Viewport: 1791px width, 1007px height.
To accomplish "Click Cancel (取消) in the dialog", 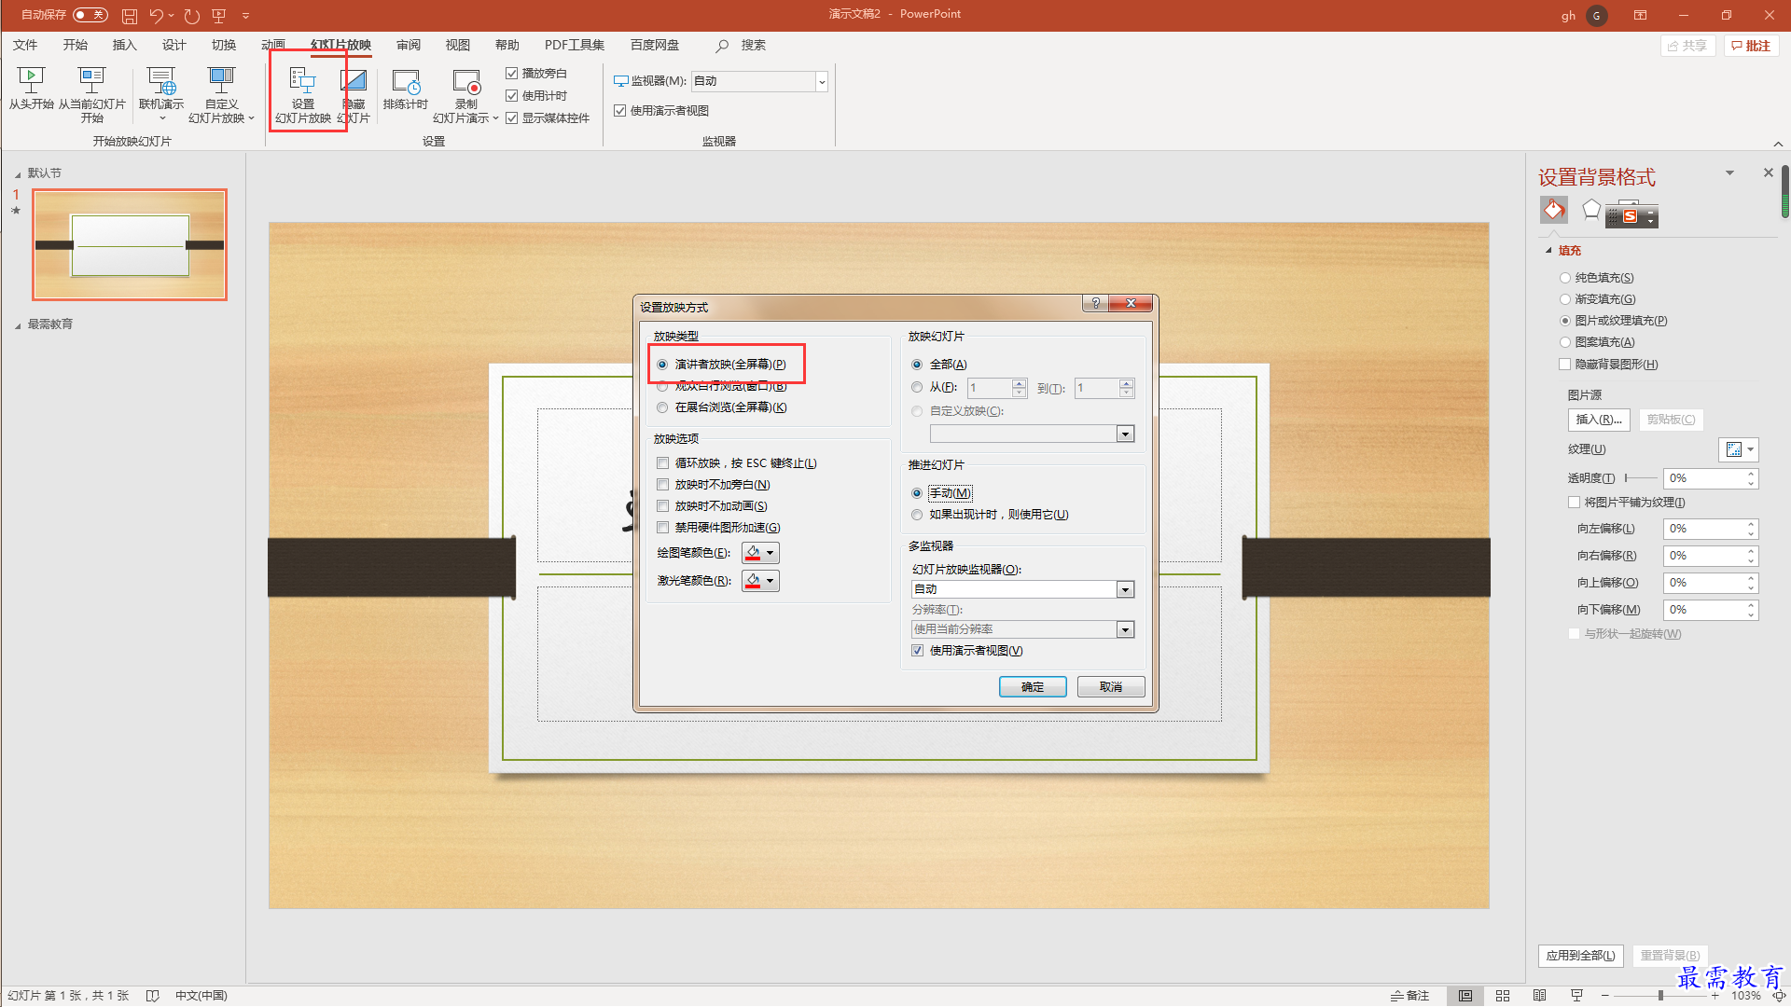I will coord(1111,687).
